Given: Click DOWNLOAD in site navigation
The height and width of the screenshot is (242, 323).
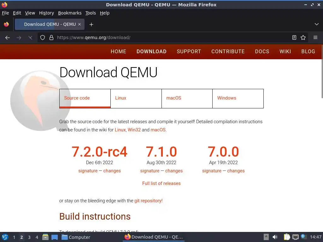Looking at the screenshot, I should 151,51.
